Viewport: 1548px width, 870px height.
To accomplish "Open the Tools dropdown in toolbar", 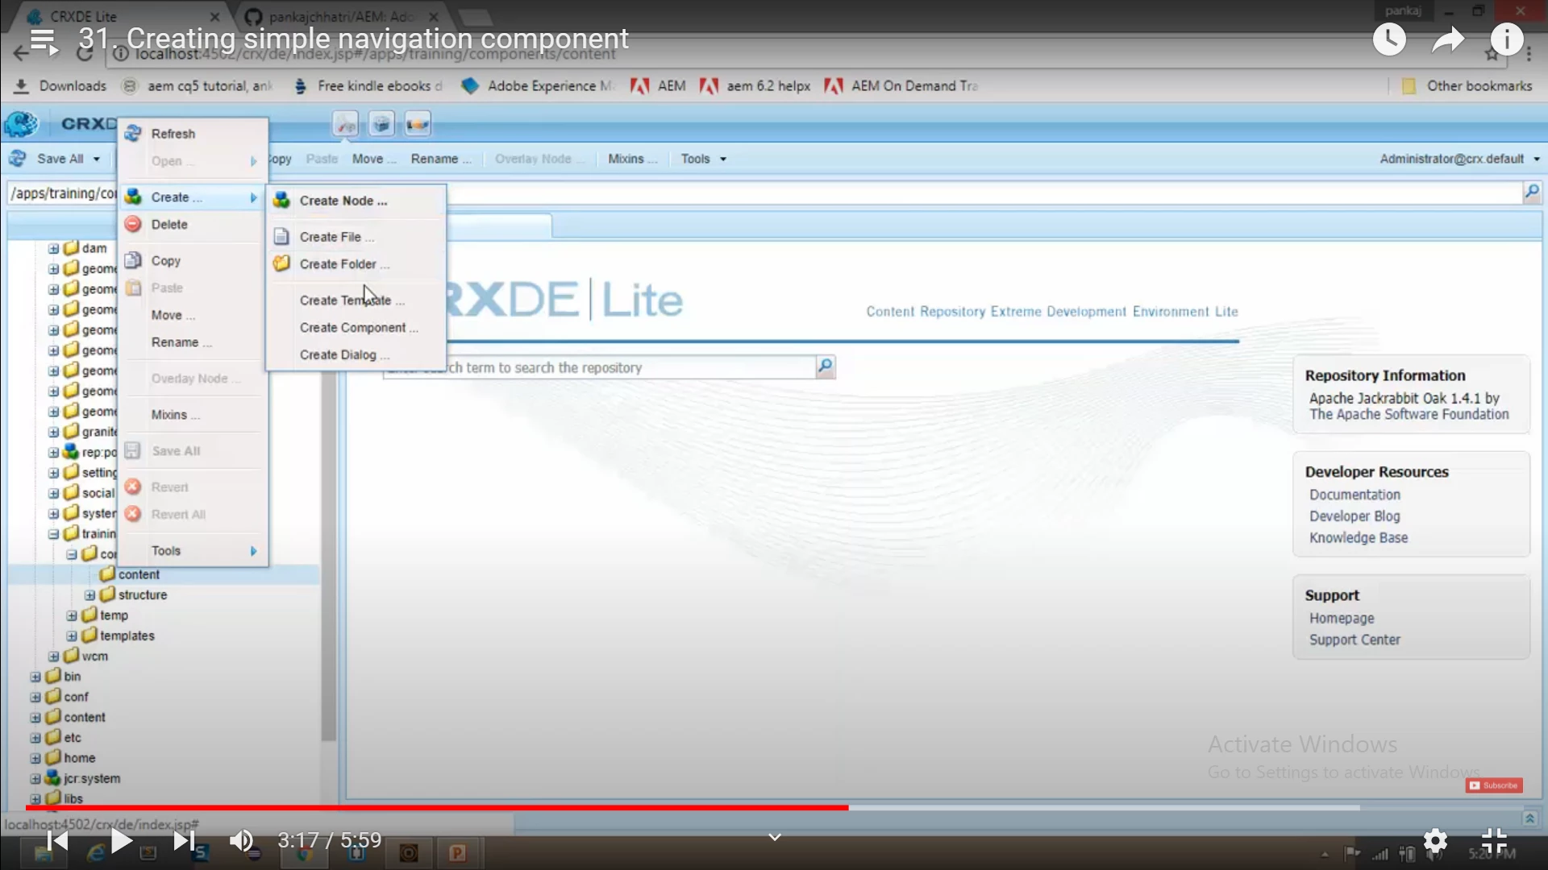I will tap(703, 159).
